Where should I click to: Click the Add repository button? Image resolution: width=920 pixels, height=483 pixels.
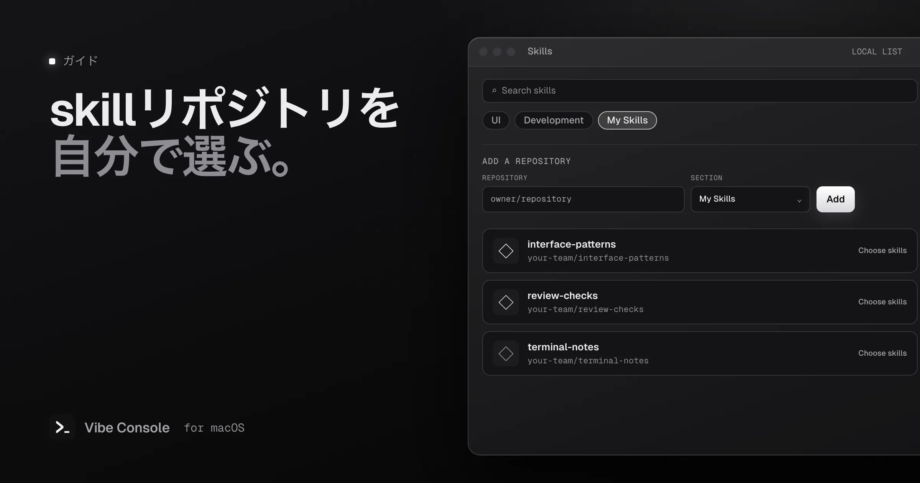[x=835, y=199]
